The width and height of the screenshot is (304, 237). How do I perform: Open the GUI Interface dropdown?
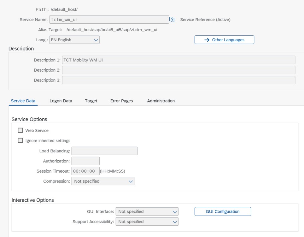pos(147,211)
